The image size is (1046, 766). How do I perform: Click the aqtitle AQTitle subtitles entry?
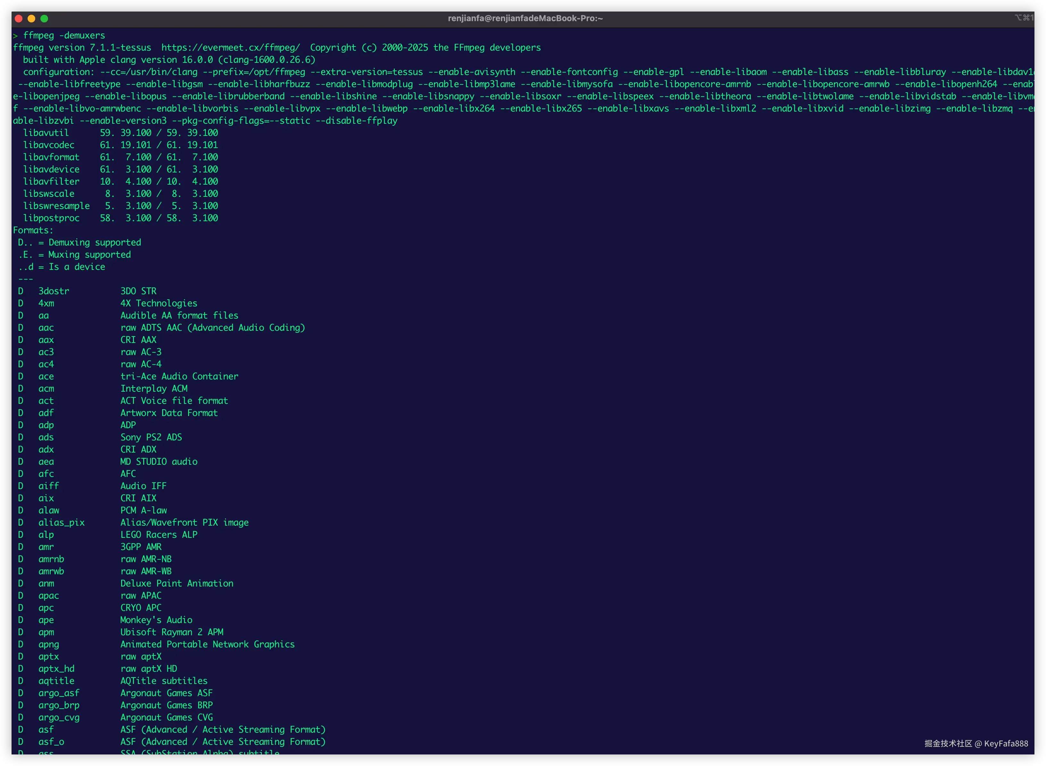pyautogui.click(x=123, y=681)
